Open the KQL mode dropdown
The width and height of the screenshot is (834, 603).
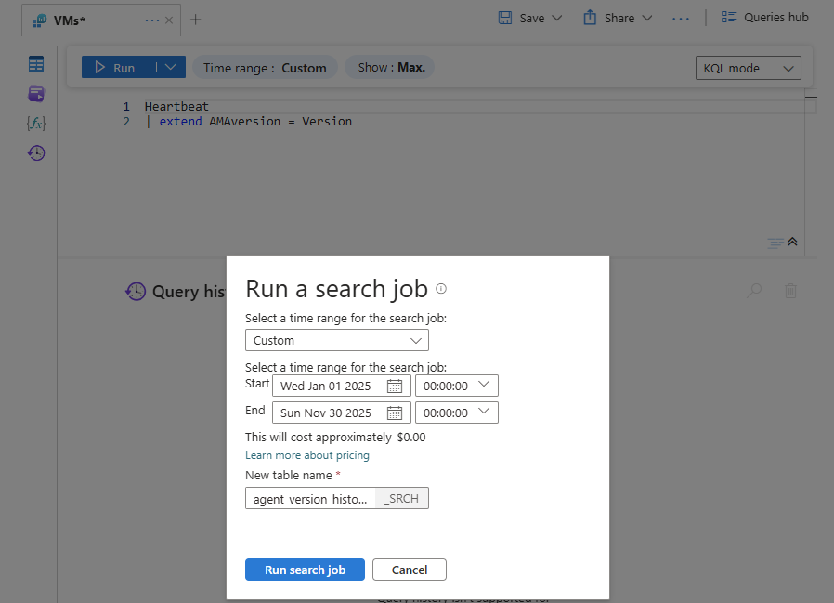tap(748, 68)
